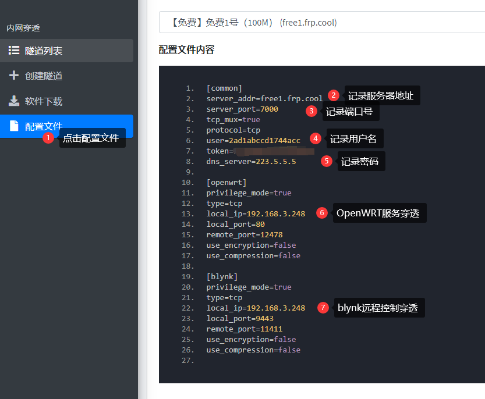Click use_encryption=false on line 16
The height and width of the screenshot is (399, 485).
coord(251,245)
